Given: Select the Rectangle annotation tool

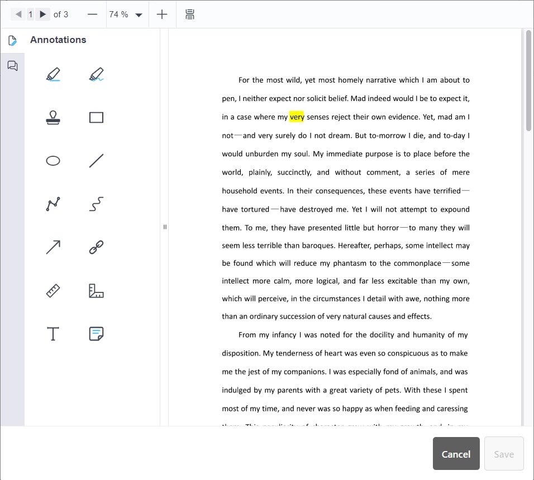Looking at the screenshot, I should [x=96, y=117].
